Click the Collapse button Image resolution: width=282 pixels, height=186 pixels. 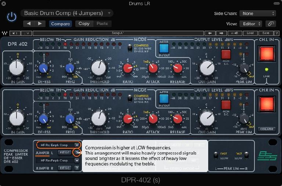(x=267, y=129)
